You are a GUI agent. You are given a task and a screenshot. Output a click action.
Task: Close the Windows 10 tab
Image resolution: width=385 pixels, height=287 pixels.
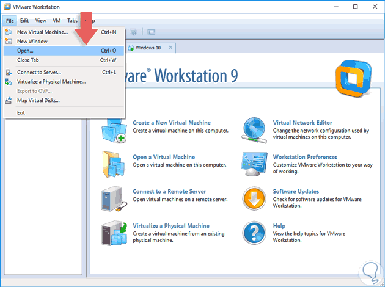click(x=170, y=48)
